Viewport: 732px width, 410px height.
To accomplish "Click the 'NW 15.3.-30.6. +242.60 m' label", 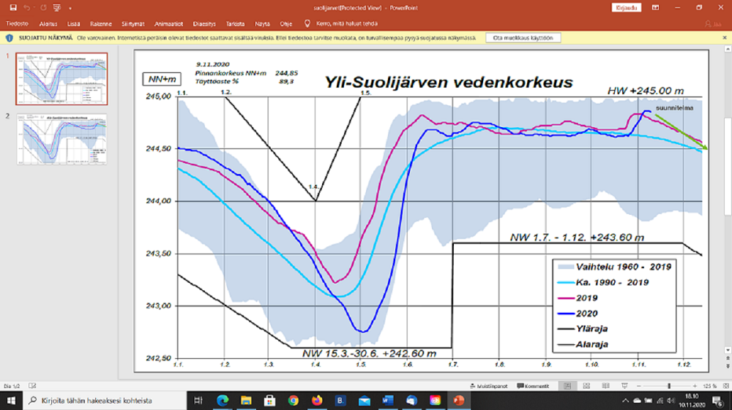I will pos(369,353).
